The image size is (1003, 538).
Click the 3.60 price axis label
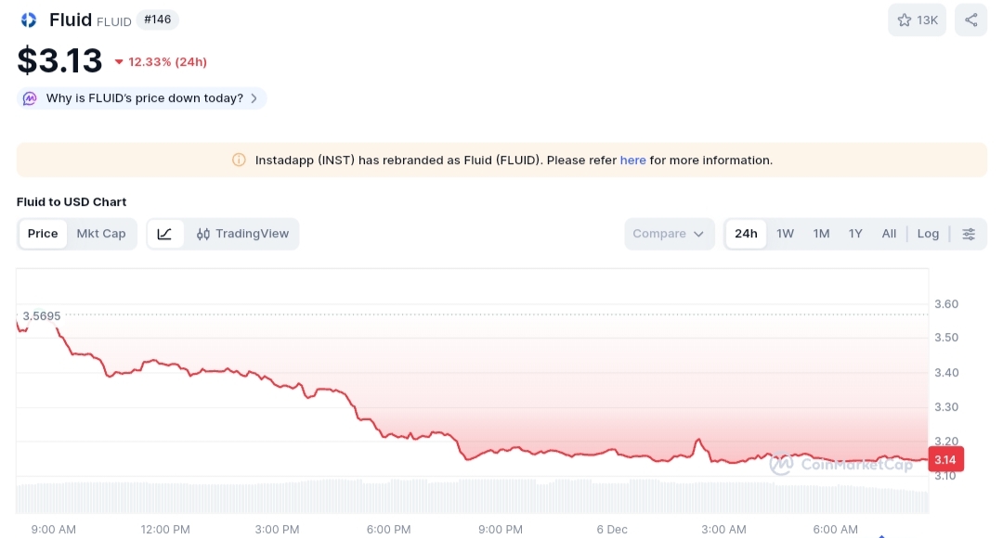click(x=946, y=304)
